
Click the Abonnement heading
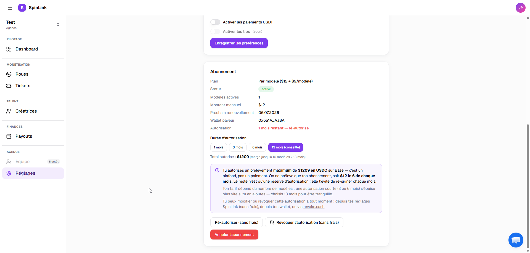tap(223, 72)
